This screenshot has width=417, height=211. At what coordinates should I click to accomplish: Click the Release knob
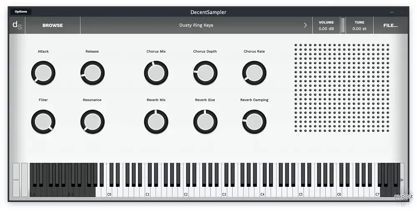click(92, 73)
